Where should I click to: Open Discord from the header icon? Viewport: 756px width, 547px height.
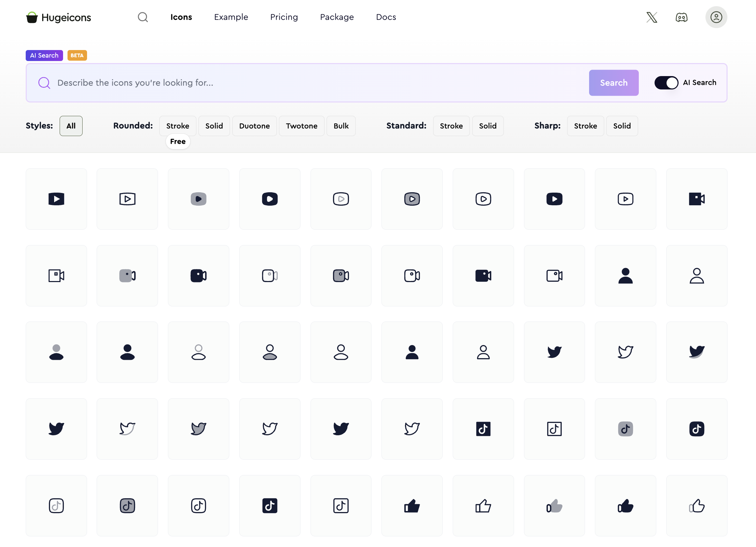[681, 17]
